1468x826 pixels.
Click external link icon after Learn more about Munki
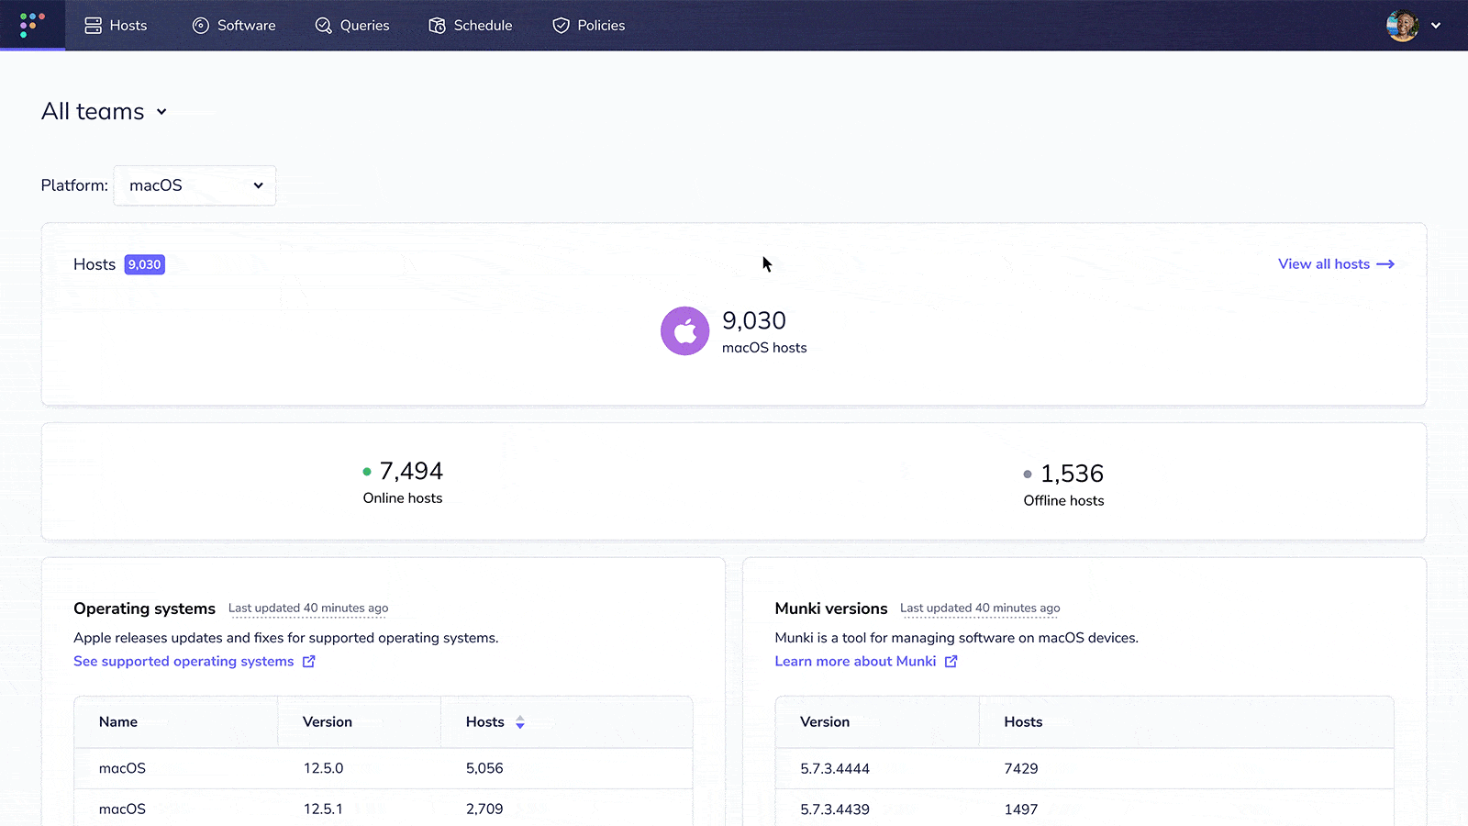click(x=951, y=662)
